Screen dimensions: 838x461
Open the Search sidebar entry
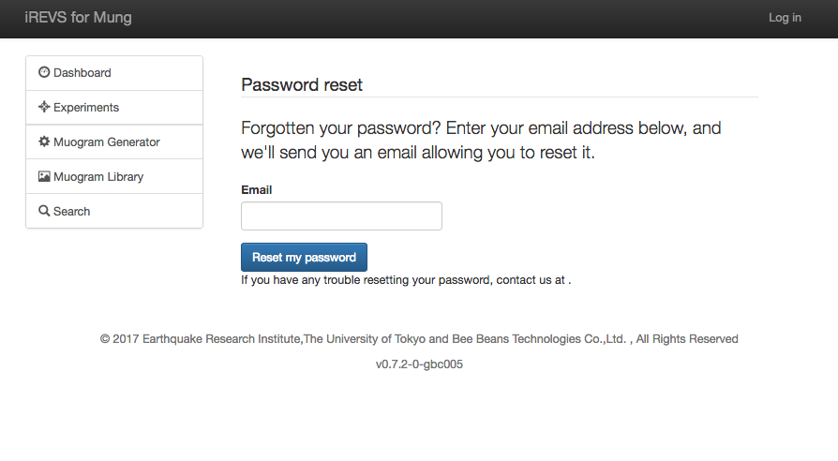tap(71, 212)
